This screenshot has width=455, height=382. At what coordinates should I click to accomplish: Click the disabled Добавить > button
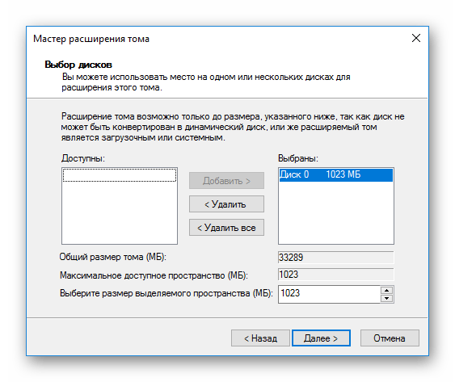coord(226,181)
